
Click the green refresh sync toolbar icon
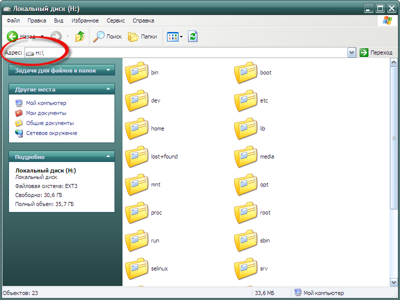click(192, 36)
